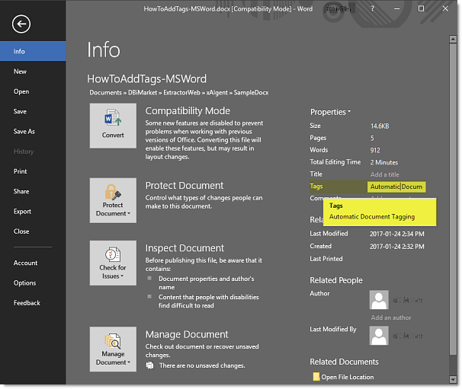Click the HowToAddTags-MSWord document title

point(146,79)
